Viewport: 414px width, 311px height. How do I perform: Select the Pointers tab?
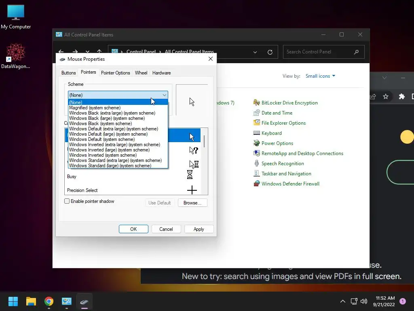pyautogui.click(x=88, y=72)
